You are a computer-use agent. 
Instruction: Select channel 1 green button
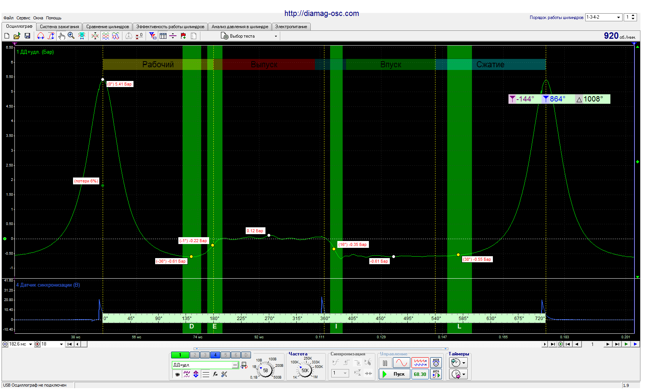[180, 355]
